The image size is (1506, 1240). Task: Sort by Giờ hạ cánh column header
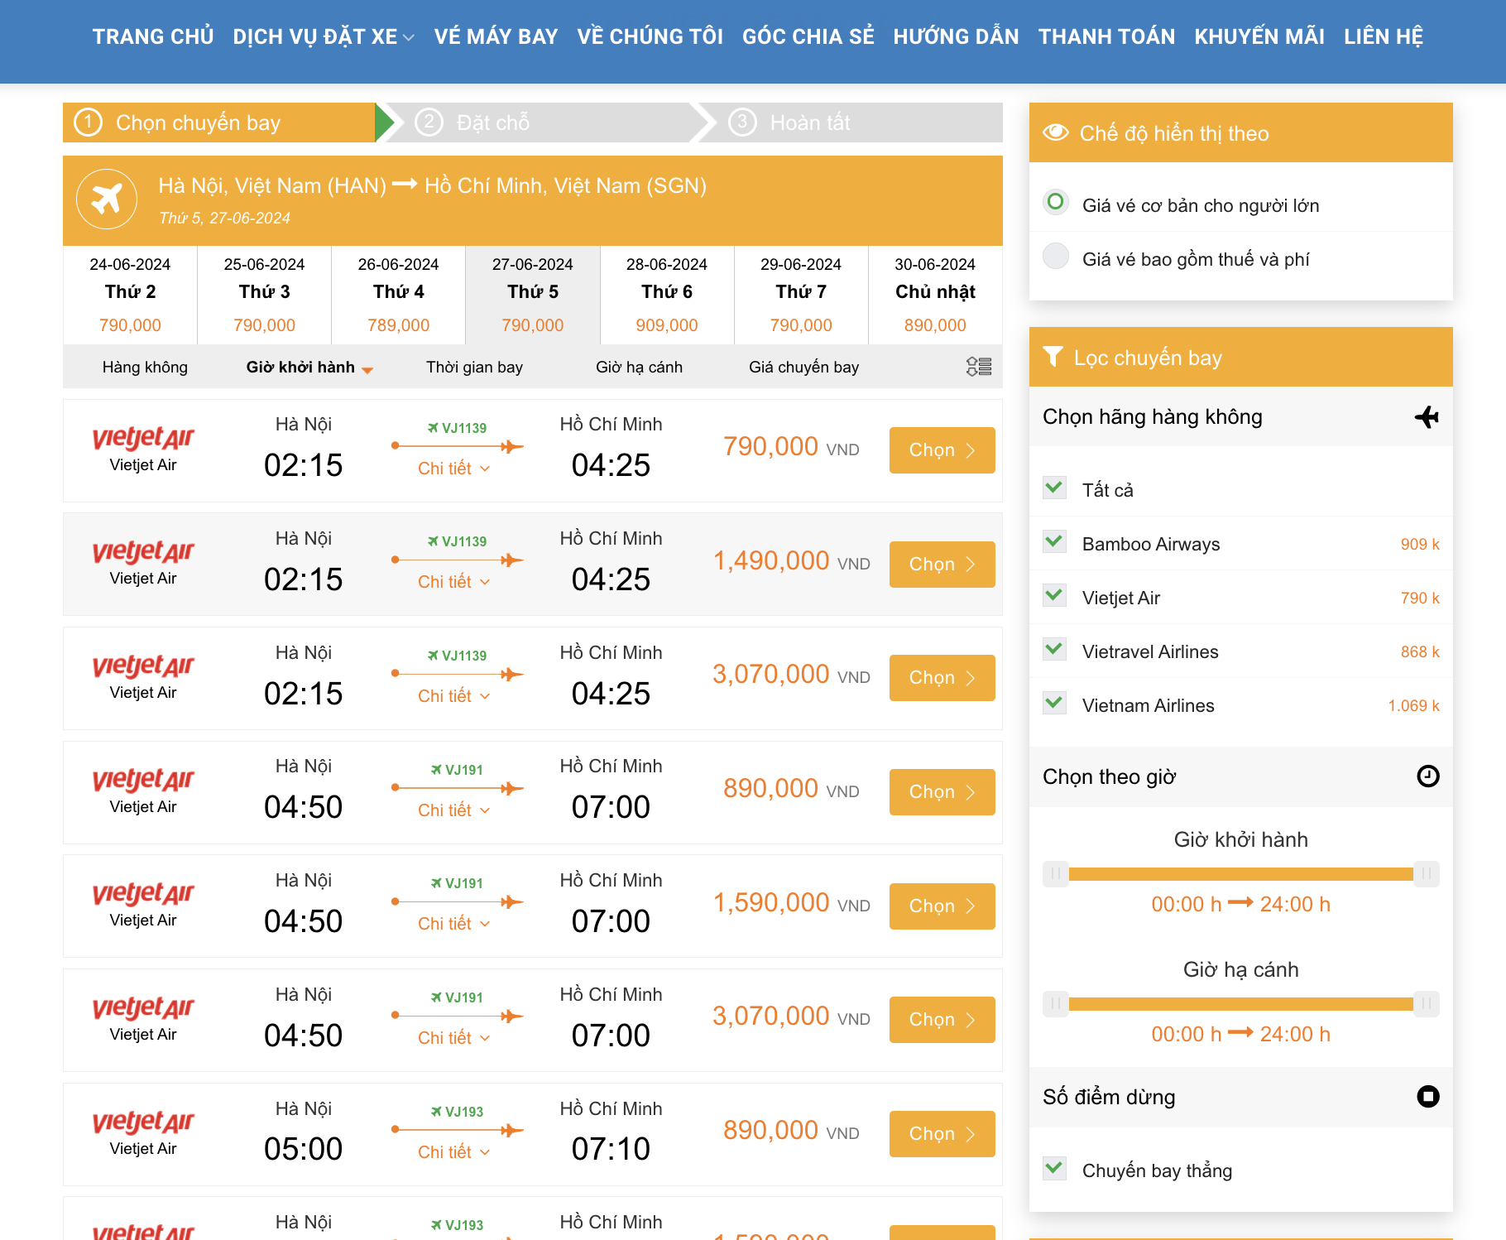pos(639,368)
